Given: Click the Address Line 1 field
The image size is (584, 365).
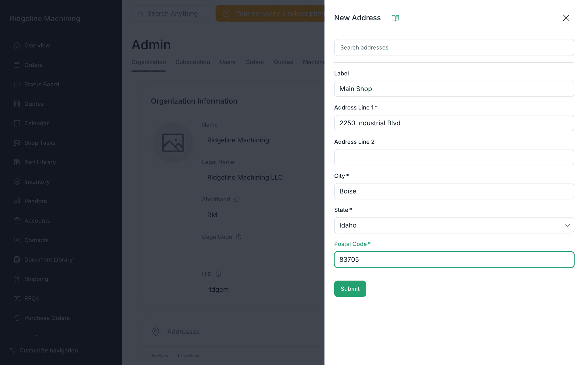Looking at the screenshot, I should (454, 123).
